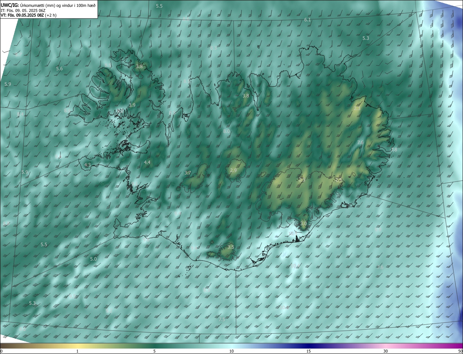Click the '50' label on the color scale
Viewport: 463px width, 354px height.
pyautogui.click(x=460, y=351)
